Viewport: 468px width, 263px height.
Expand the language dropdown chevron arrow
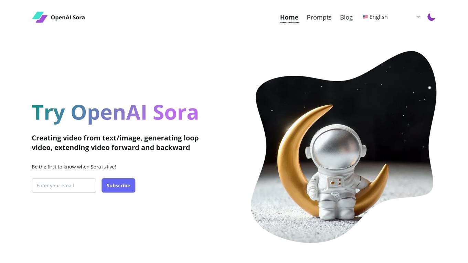tap(418, 17)
